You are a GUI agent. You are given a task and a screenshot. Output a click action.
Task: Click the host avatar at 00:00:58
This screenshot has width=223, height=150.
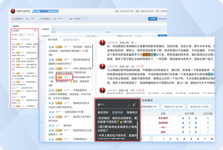click(x=102, y=66)
